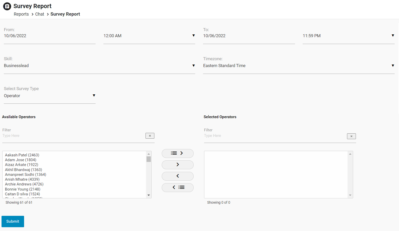The image size is (399, 231).
Task: Expand the Timezone dropdown
Action: pos(299,66)
